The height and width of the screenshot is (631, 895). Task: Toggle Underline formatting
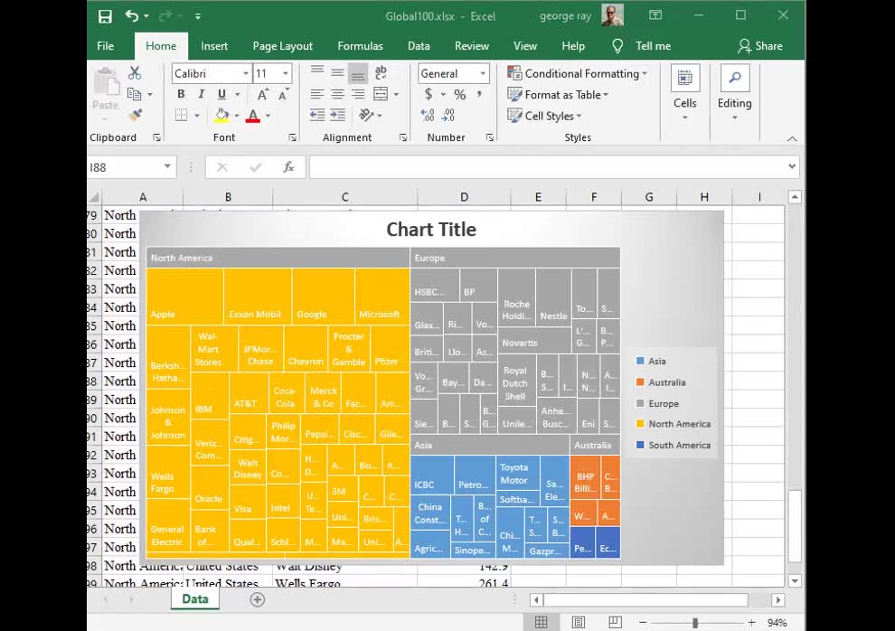221,94
